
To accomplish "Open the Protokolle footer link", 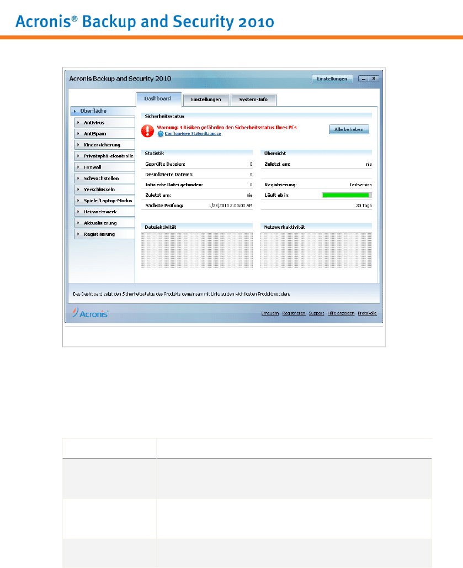I will click(x=367, y=313).
